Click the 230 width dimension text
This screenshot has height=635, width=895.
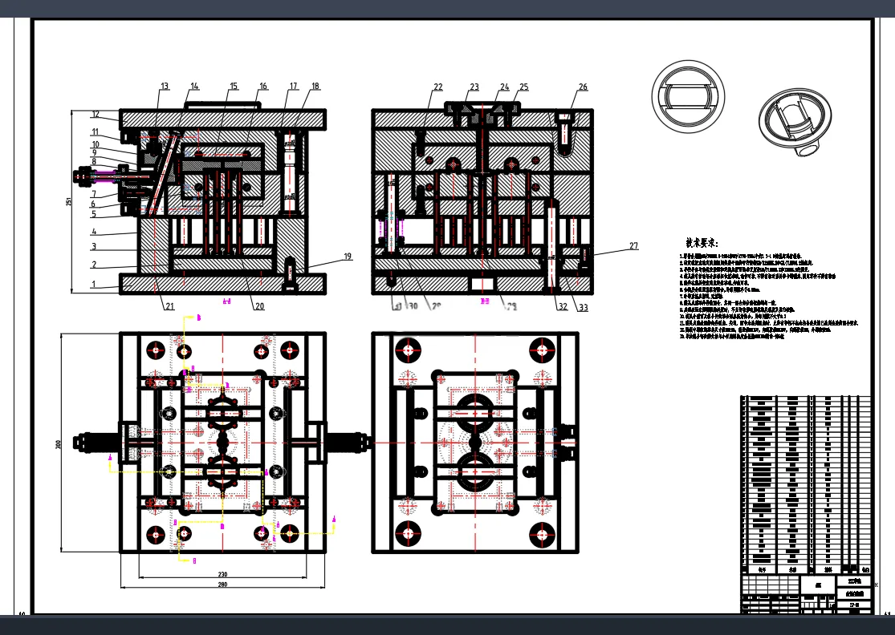coord(222,574)
